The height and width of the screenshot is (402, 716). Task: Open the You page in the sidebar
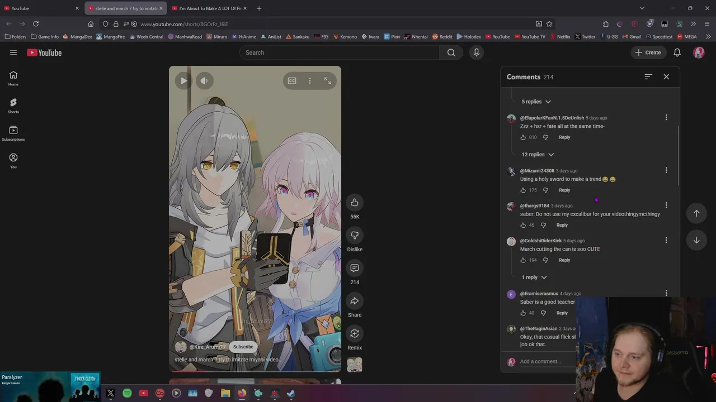13,160
